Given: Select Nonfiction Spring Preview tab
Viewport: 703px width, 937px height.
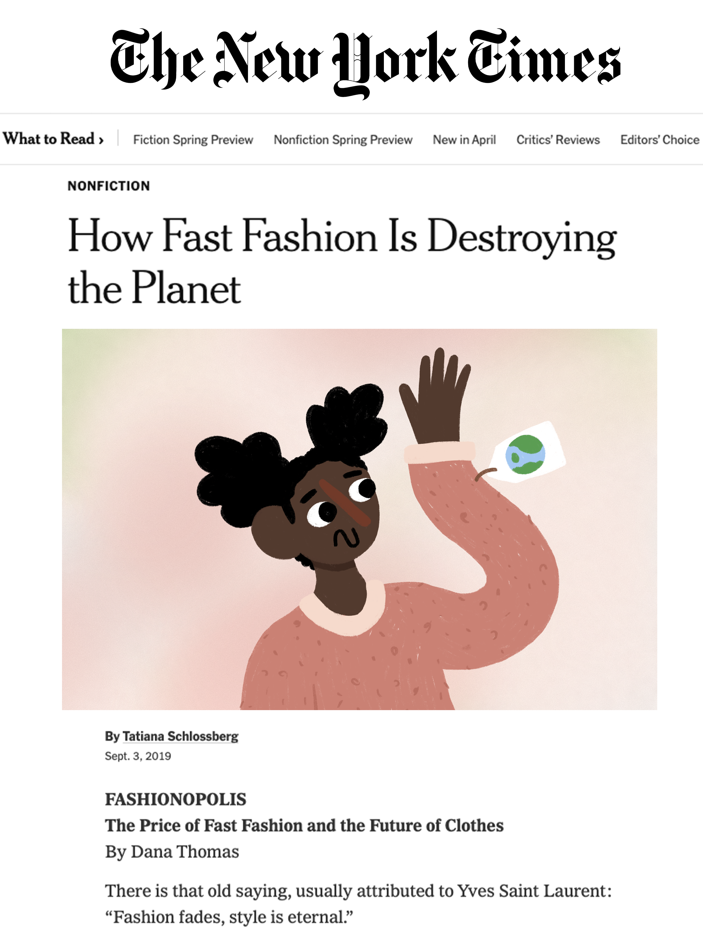Looking at the screenshot, I should pyautogui.click(x=343, y=140).
